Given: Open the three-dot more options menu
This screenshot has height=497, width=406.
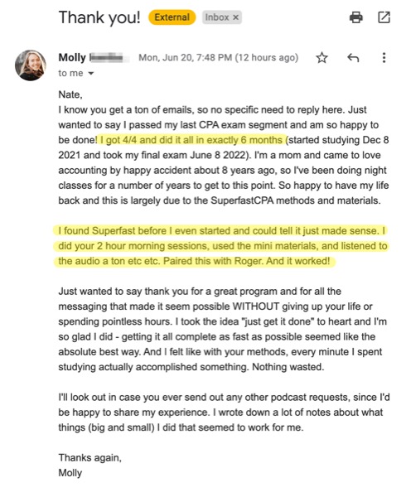Looking at the screenshot, I should click(x=384, y=58).
